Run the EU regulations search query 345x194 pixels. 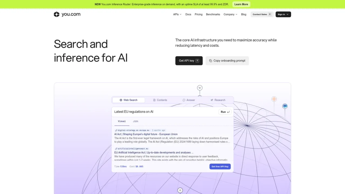click(225, 112)
